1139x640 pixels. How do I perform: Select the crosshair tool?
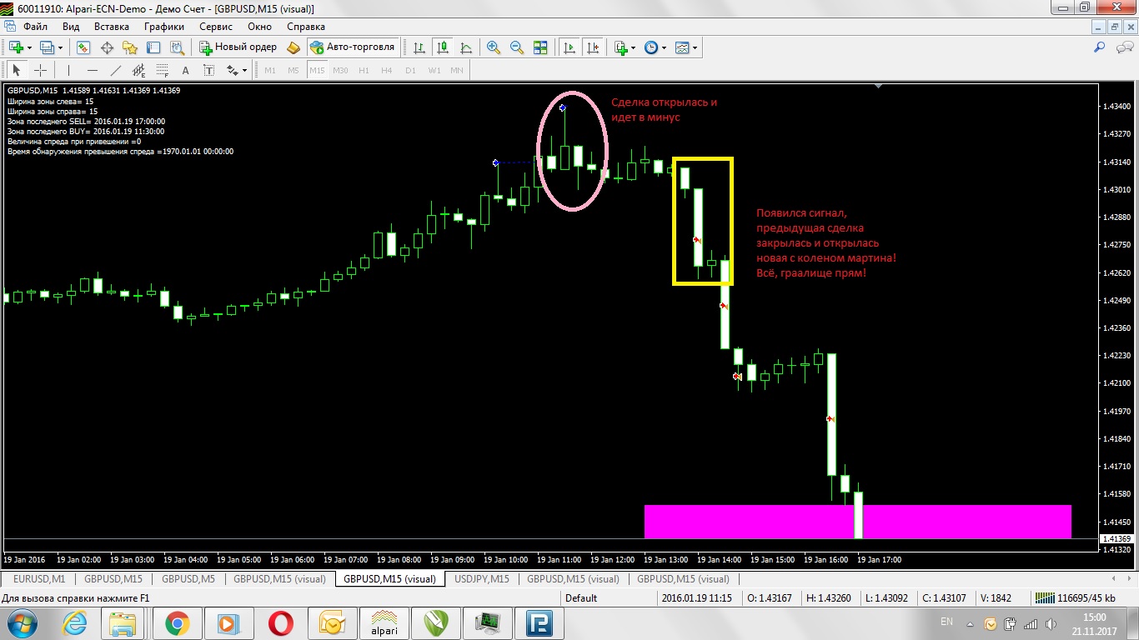[40, 70]
